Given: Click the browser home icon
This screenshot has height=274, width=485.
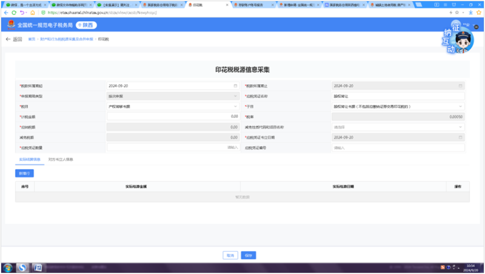Looking at the screenshot, I should 33,12.
